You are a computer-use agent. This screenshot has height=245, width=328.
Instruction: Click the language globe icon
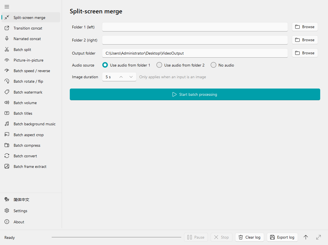pos(7,200)
